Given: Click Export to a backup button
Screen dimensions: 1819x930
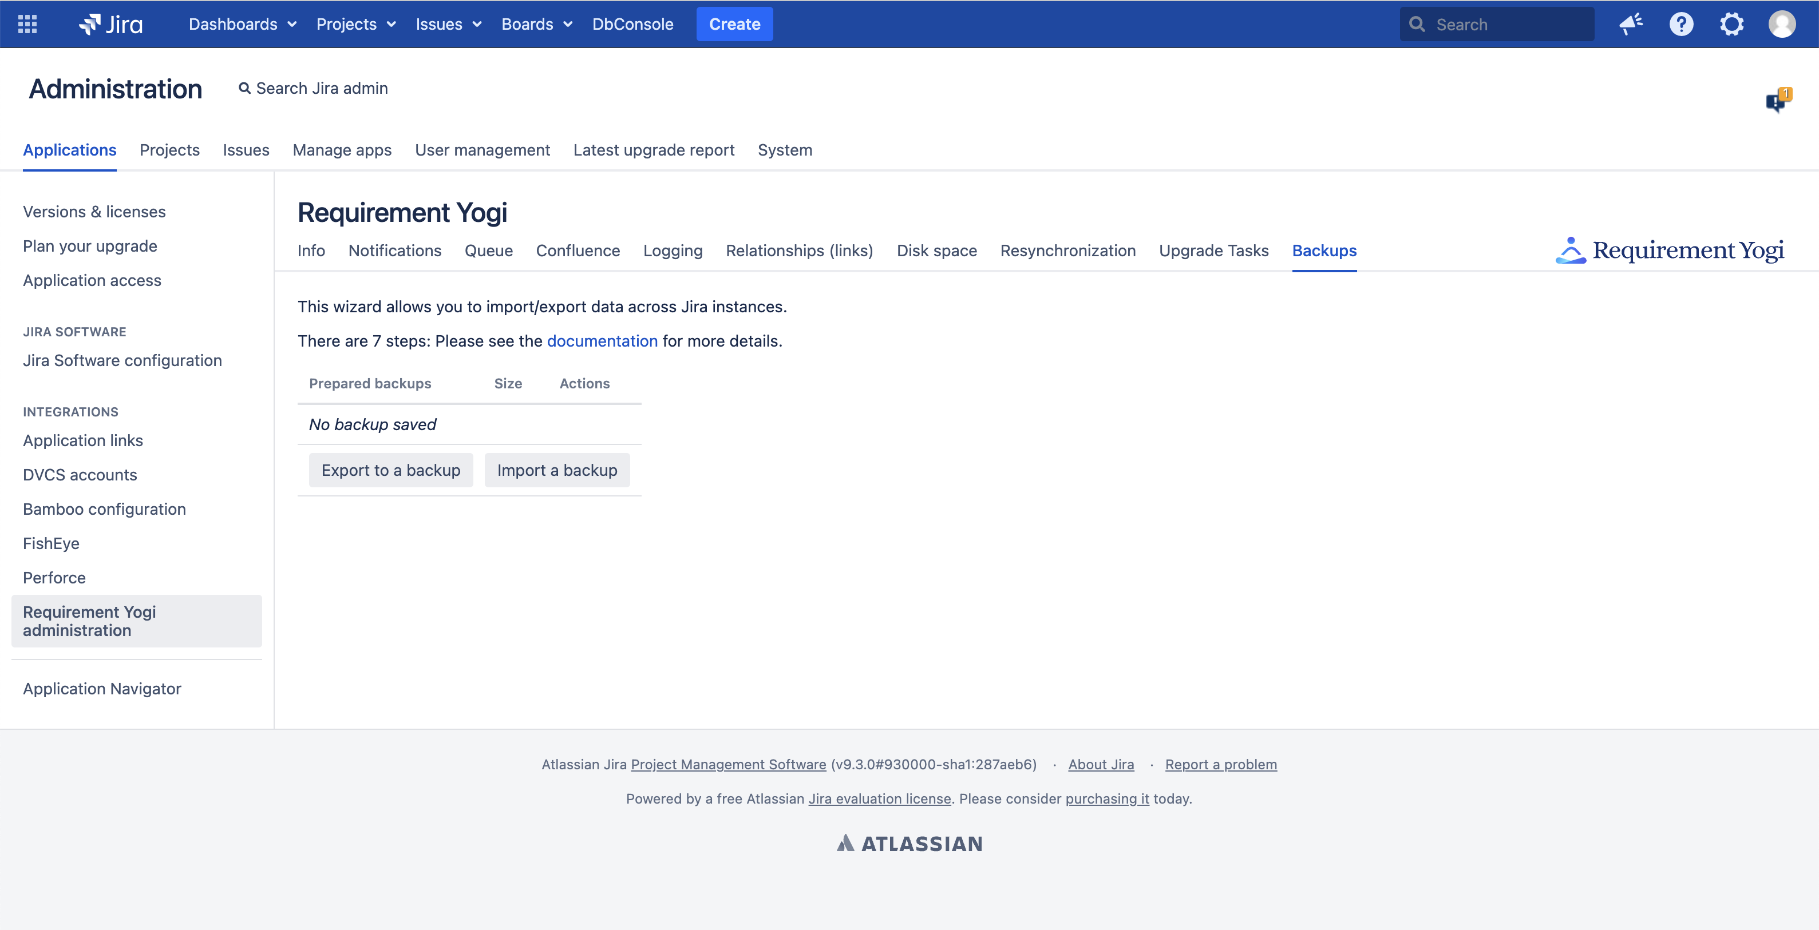Looking at the screenshot, I should pyautogui.click(x=390, y=470).
